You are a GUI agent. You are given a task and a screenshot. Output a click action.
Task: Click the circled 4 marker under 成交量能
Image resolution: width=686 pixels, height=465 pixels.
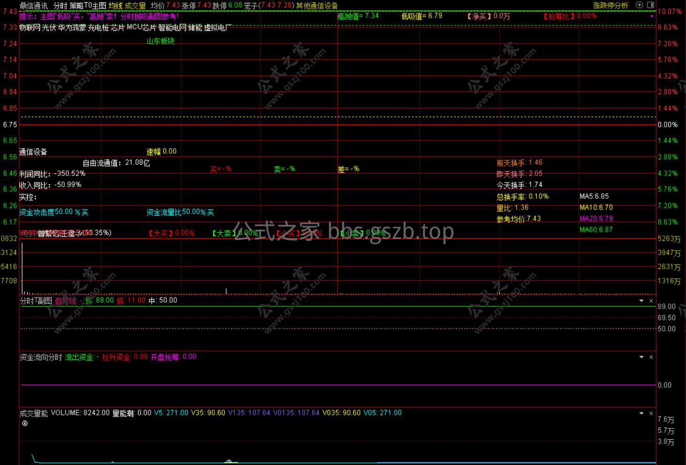[x=24, y=423]
